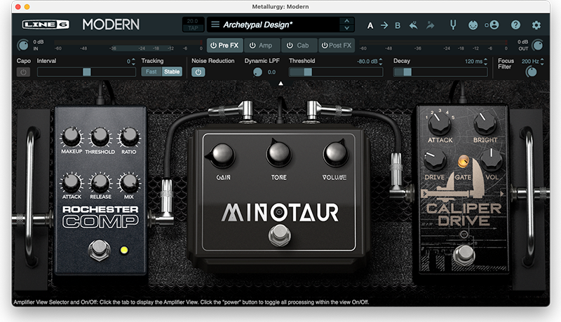Image resolution: width=561 pixels, height=322 pixels.
Task: Click the Caliper Drive GATE amber knob
Action: click(x=464, y=162)
